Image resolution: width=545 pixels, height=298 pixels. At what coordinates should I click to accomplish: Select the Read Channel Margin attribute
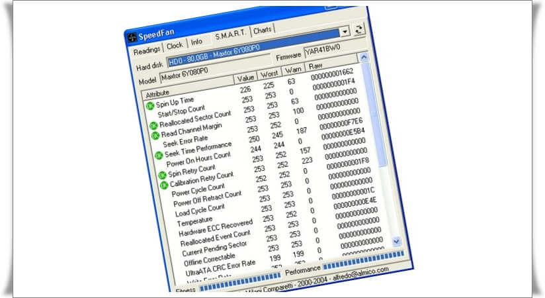click(191, 130)
